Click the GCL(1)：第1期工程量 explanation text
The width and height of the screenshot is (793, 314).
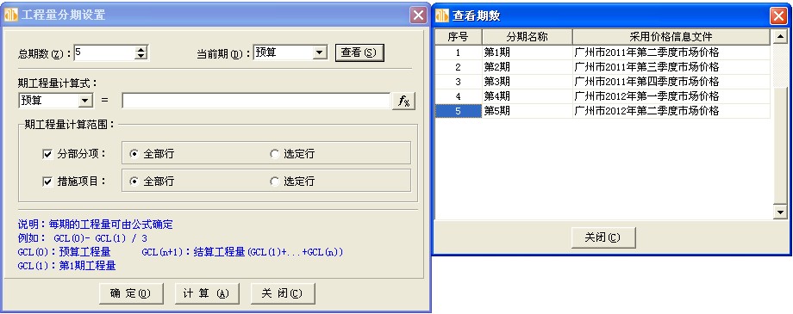pos(66,266)
